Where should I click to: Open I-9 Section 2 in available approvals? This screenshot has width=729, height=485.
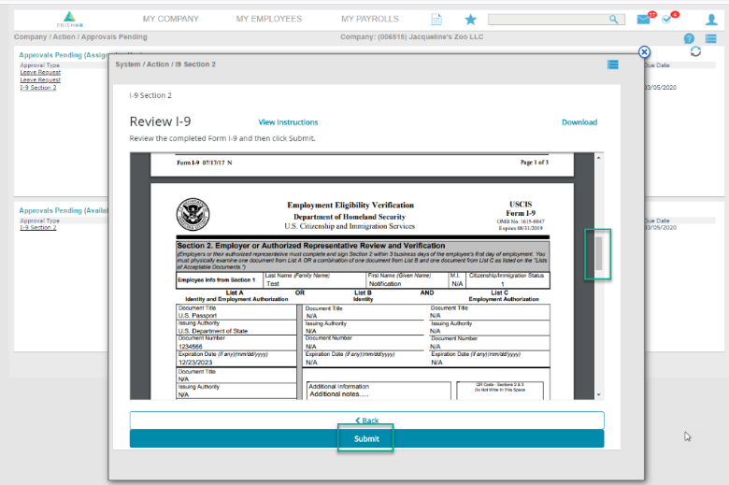[38, 227]
